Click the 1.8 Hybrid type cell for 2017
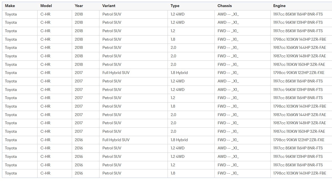The height and width of the screenshot is (181, 332). [179, 73]
